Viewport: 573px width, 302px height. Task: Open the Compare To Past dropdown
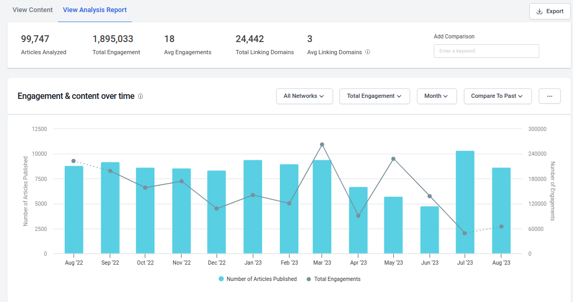click(497, 96)
